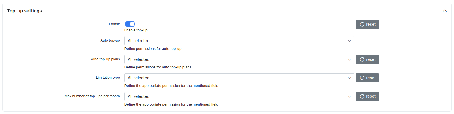Click the 'Enable top-up' help text
This screenshot has width=454, height=114.
click(x=136, y=30)
